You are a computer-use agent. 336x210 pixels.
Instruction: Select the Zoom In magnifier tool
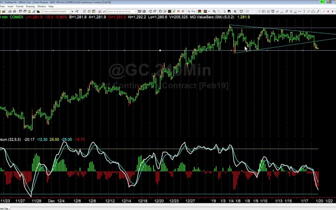[x=214, y=12]
